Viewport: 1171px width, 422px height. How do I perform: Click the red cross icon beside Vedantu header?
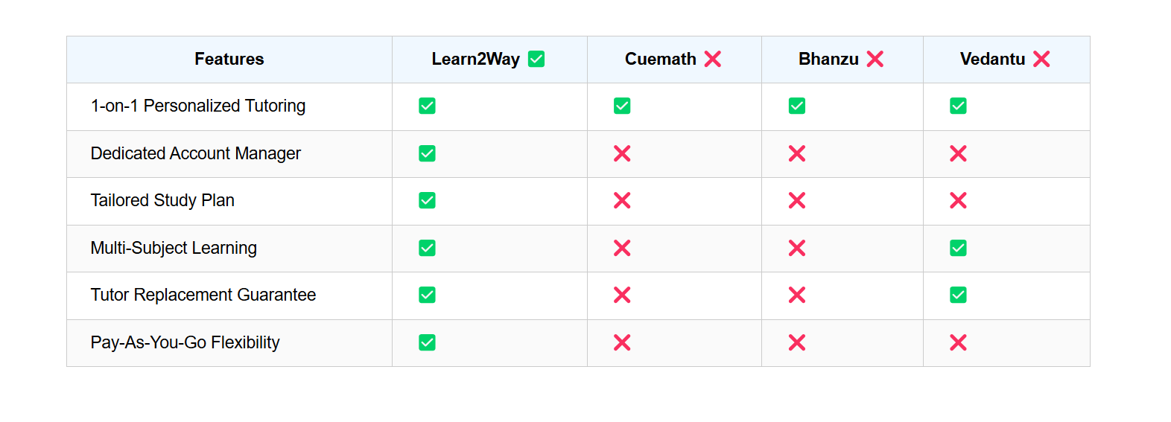point(1041,59)
